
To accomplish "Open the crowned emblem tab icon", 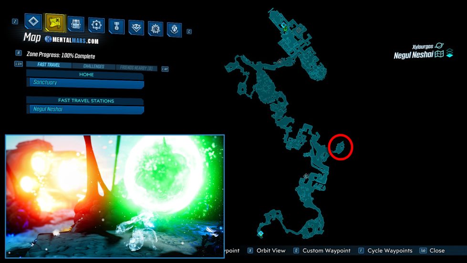I will click(156, 29).
